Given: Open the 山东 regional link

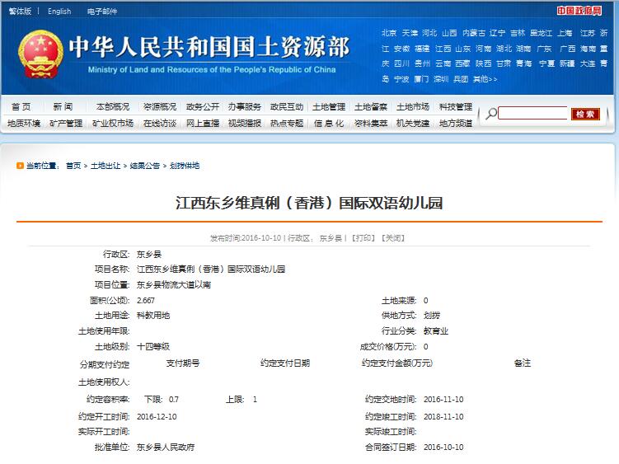Looking at the screenshot, I should pos(462,49).
